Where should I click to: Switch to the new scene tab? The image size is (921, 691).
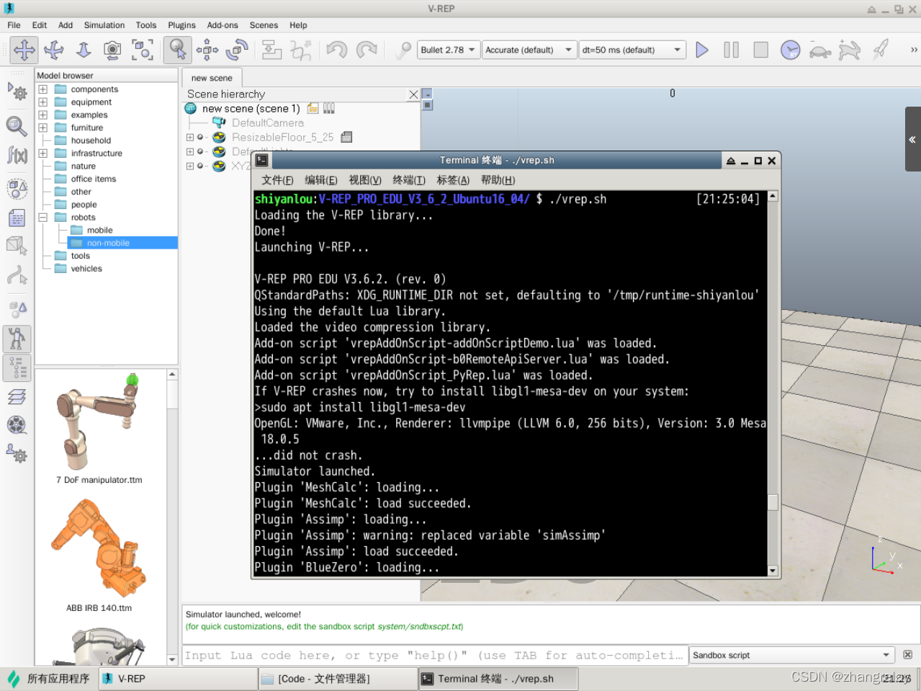[212, 78]
